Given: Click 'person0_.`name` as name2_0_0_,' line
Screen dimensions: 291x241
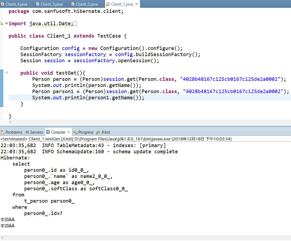Looking at the screenshot, I should [x=68, y=176].
